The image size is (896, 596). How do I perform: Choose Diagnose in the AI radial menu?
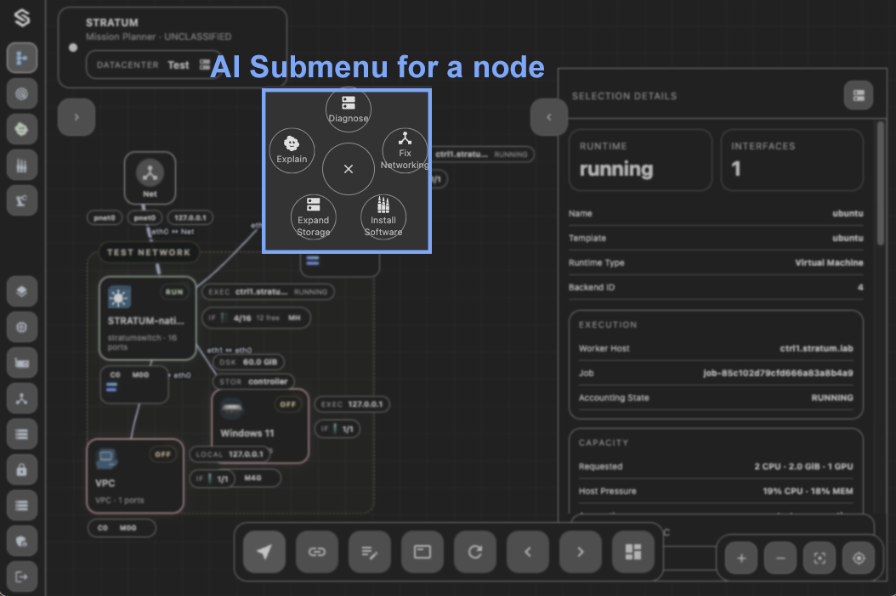[x=348, y=110]
